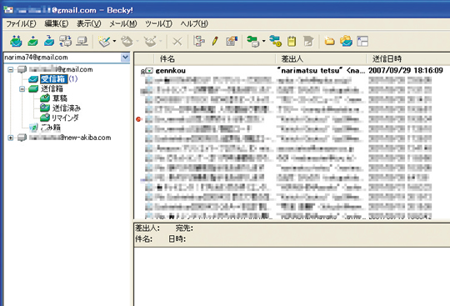Select the 送信済み sent folder
The width and height of the screenshot is (450, 306).
point(67,108)
